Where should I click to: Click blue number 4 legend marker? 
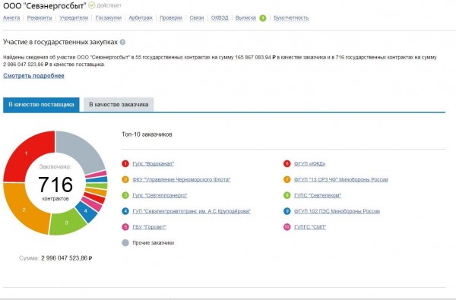pyautogui.click(x=125, y=211)
